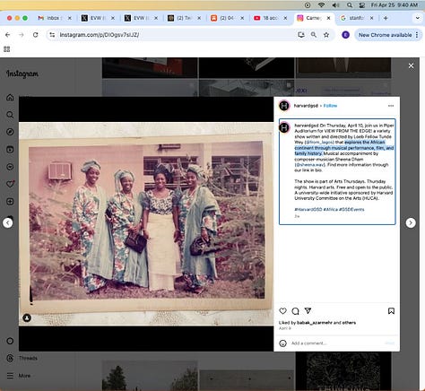Open Wi-Fi menu in macOS menu bar
This screenshot has height=391, width=425.
321,5
